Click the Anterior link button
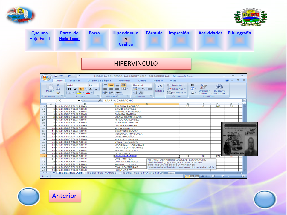287x215 pixels. (x=65, y=196)
